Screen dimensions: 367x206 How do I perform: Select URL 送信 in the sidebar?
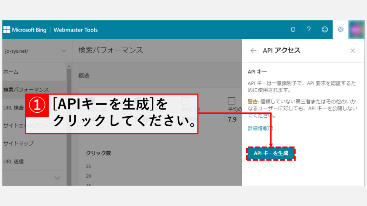pos(13,161)
